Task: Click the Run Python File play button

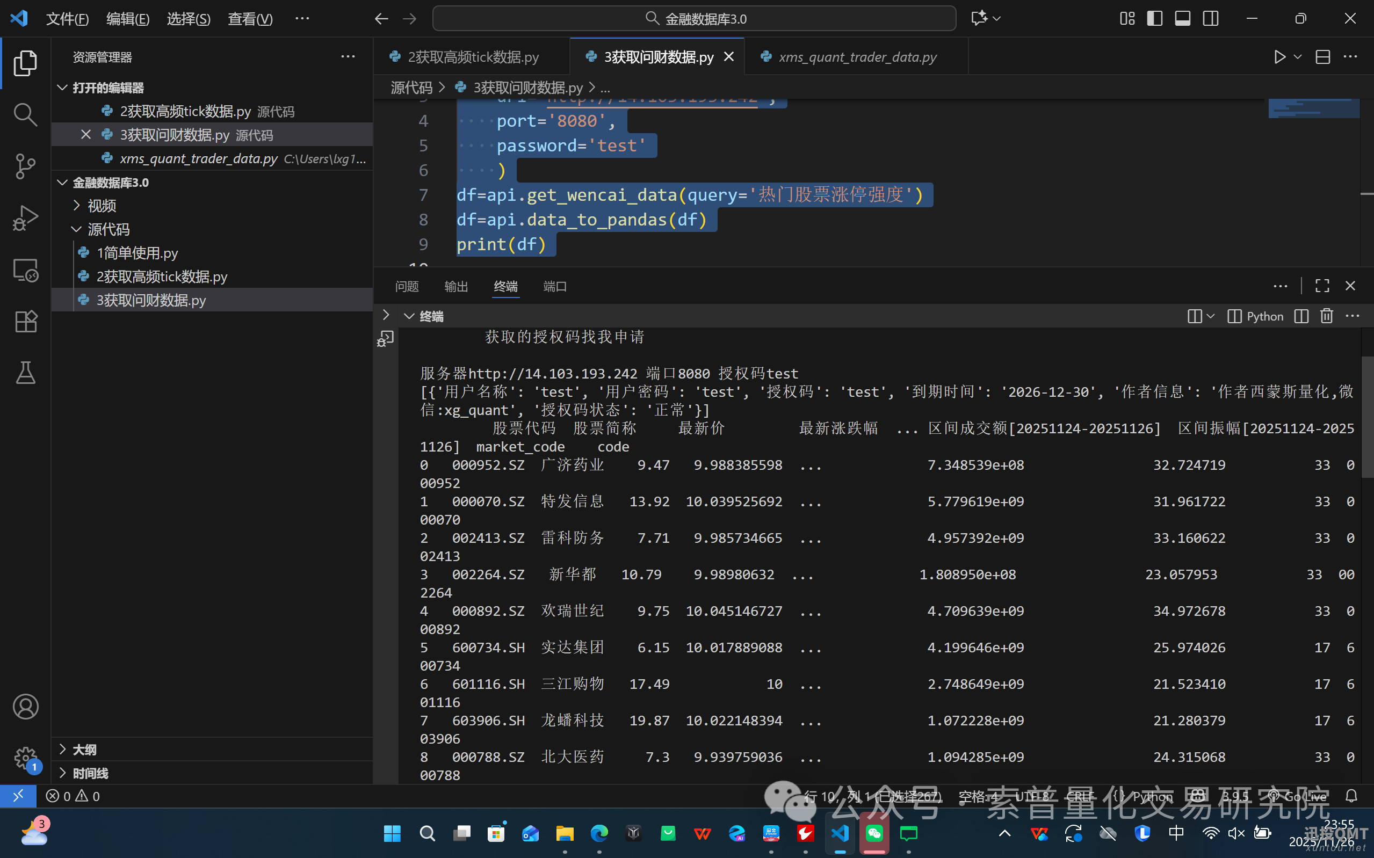Action: [x=1279, y=57]
